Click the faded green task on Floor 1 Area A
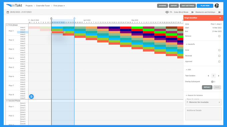Image resolution: width=227 pixels, height=127 pixels. coord(46,28)
